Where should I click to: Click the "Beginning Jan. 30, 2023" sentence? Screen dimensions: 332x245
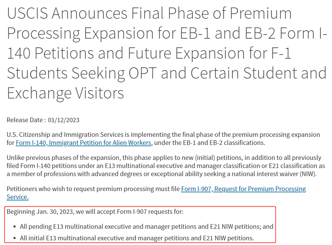(95, 212)
